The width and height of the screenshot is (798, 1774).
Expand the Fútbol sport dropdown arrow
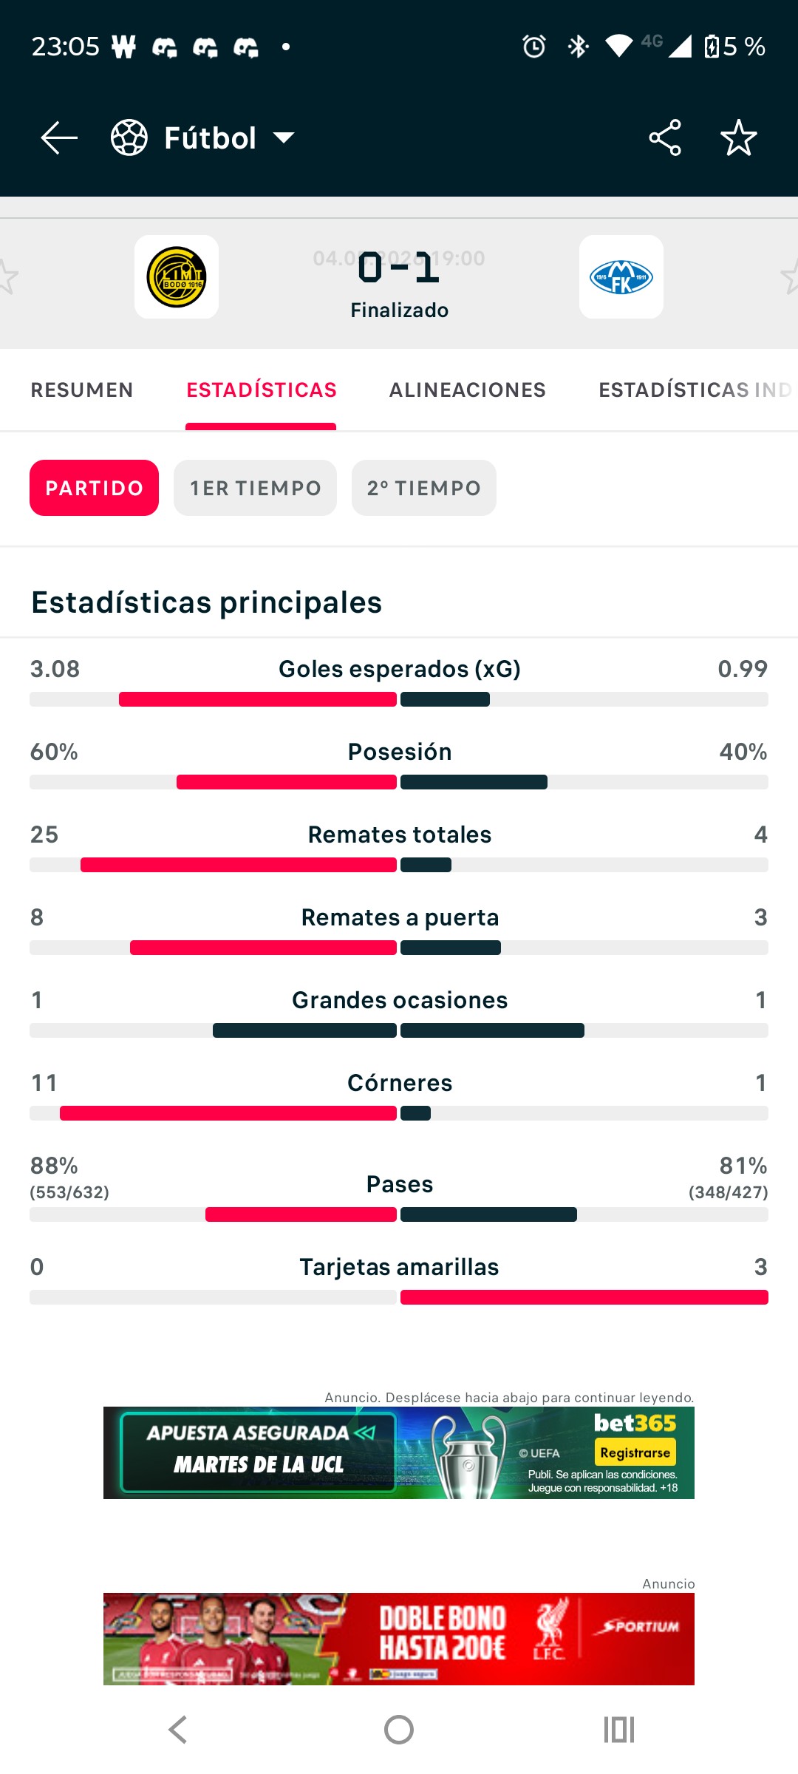click(284, 137)
